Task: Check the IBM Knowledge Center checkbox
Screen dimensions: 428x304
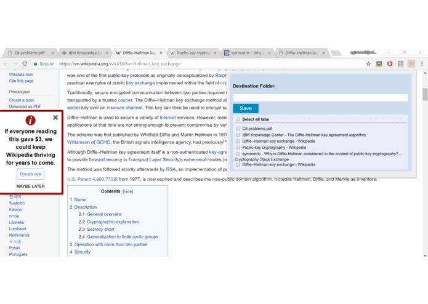Action: point(238,135)
